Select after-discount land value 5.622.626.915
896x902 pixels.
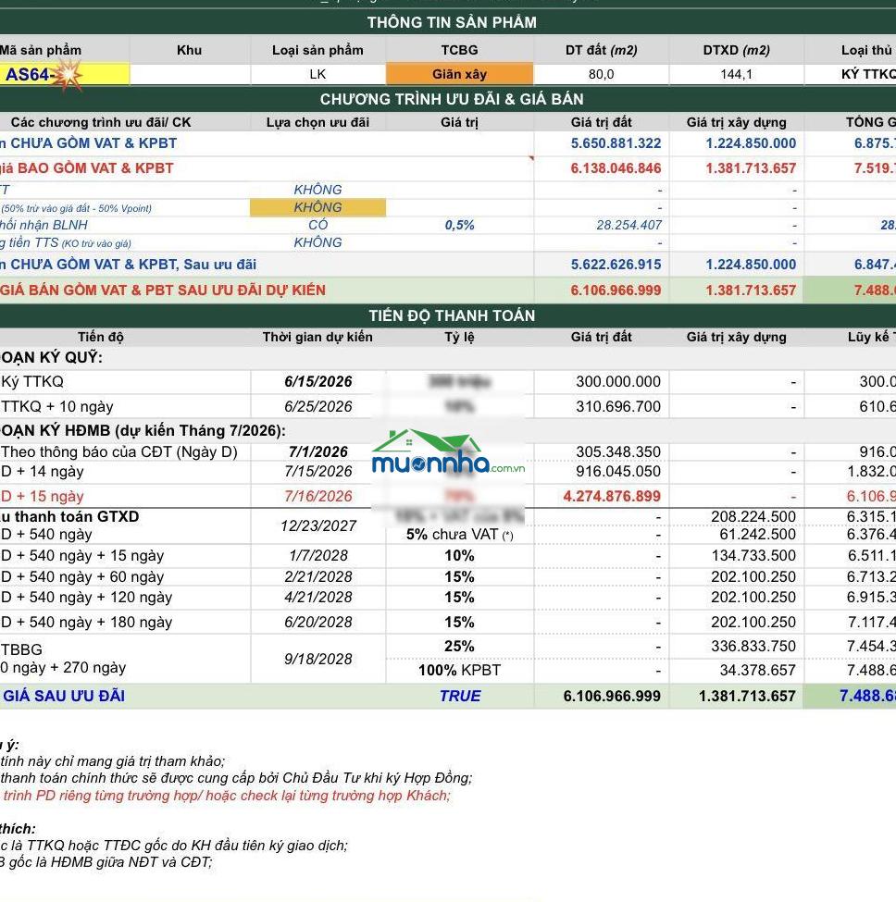(616, 265)
